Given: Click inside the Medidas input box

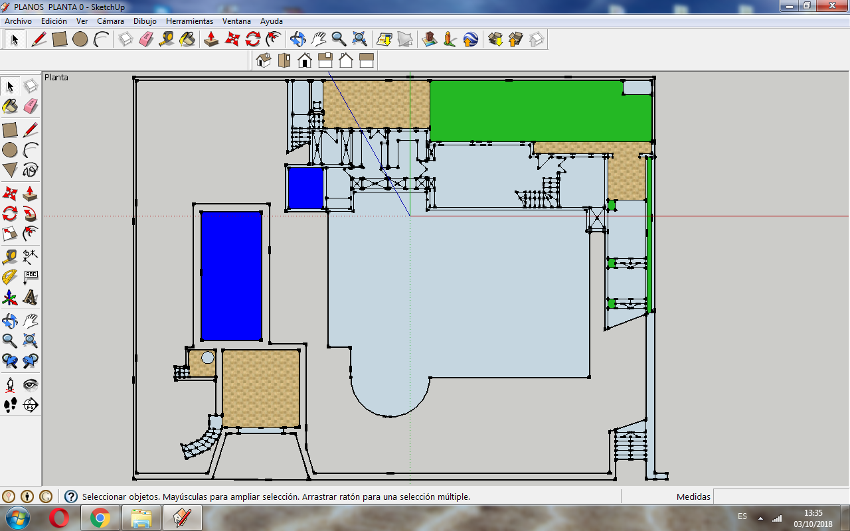Looking at the screenshot, I should pyautogui.click(x=780, y=496).
